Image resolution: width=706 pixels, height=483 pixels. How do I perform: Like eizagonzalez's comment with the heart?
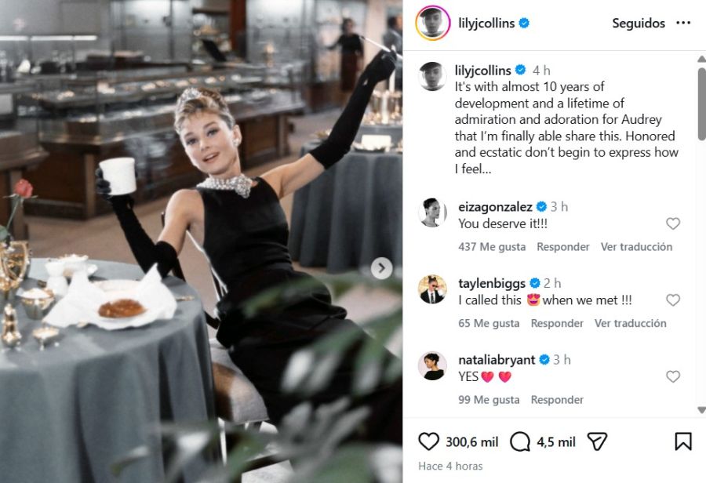point(672,223)
